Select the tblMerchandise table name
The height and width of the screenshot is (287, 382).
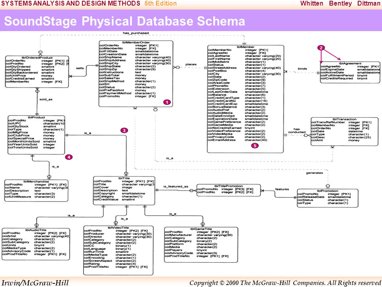tap(36, 182)
